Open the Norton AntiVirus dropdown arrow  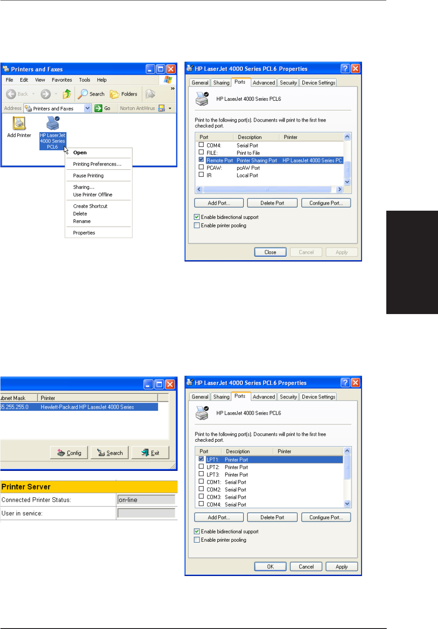[170, 108]
